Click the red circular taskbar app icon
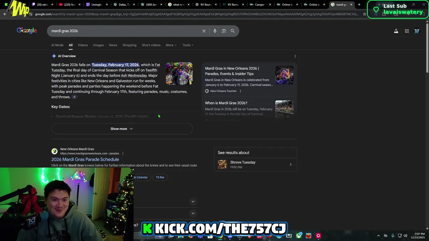Screen dimensions: 429x241 [x=318, y=236]
